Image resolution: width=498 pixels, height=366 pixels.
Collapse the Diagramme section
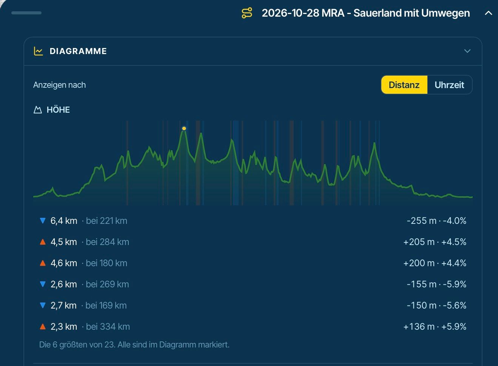pos(467,51)
